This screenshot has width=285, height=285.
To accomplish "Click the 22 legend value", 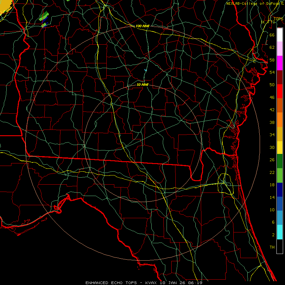I will click(272, 172).
